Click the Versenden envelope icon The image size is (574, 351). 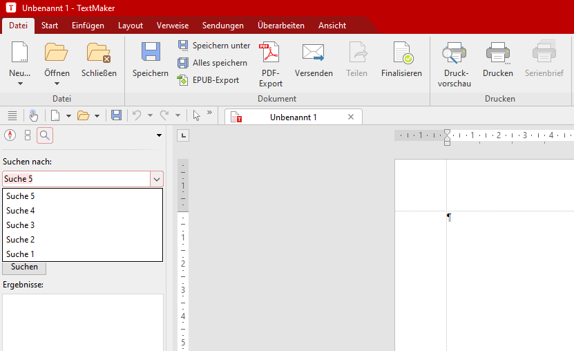pos(314,52)
